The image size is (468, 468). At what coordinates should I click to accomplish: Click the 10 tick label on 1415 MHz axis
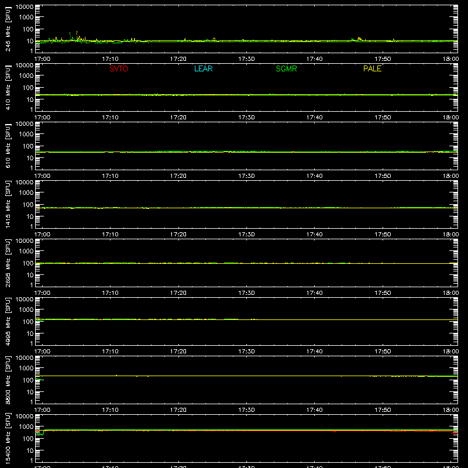[30, 216]
